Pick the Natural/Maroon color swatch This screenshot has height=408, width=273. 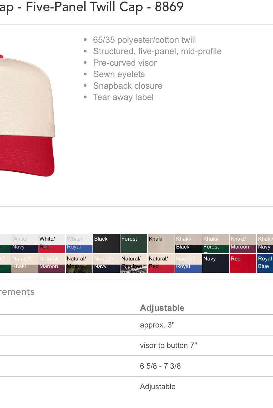[52, 263]
